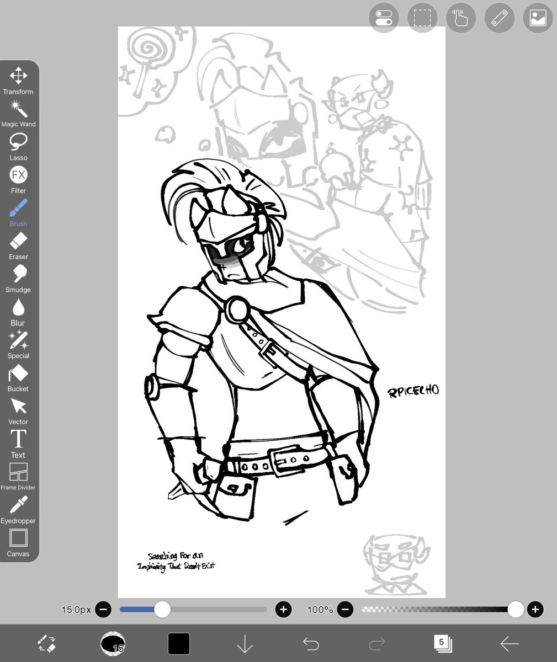Open the Canvas tool
557x662 pixels.
click(18, 543)
